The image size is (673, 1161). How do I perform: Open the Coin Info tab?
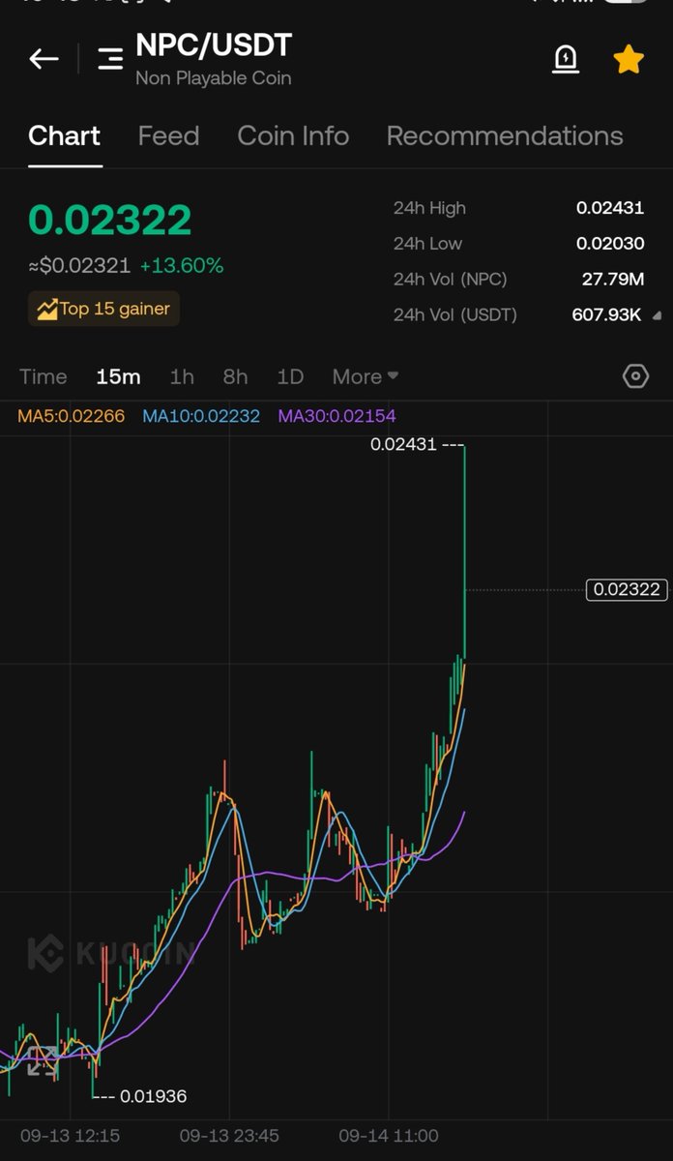pos(293,135)
